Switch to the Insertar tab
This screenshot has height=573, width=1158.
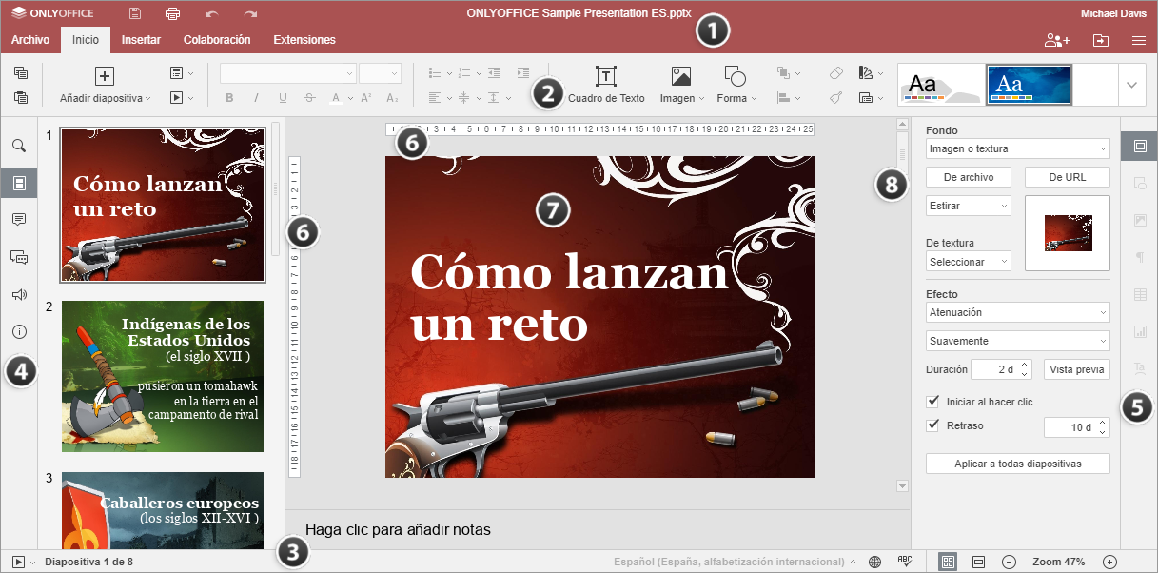pos(141,40)
